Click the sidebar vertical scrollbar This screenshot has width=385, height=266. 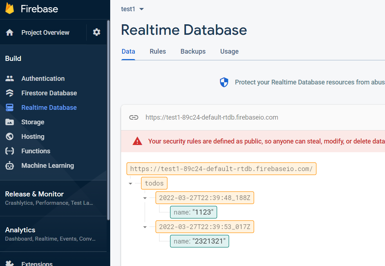point(108,120)
